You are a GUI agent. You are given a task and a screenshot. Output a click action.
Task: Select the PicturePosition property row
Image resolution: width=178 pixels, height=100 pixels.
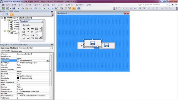[25, 96]
